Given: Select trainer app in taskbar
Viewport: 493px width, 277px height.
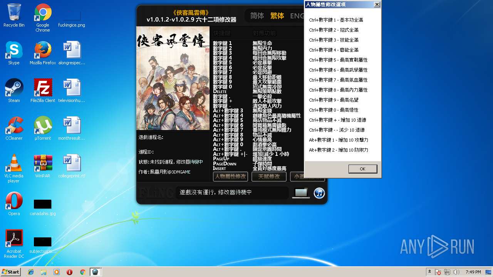Looking at the screenshot, I should [95, 272].
